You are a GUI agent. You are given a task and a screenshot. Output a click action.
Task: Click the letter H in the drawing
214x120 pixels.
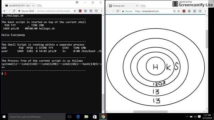(155, 67)
